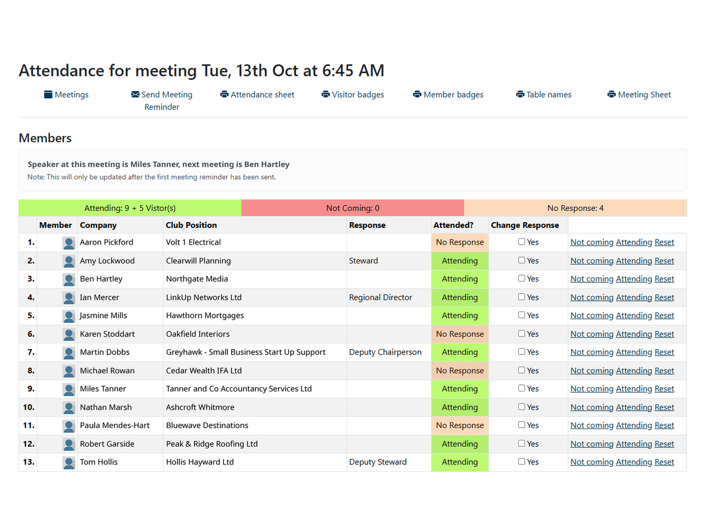Image resolution: width=705 pixels, height=529 pixels.
Task: Mark Robert Garside as Not coming
Action: tap(592, 444)
